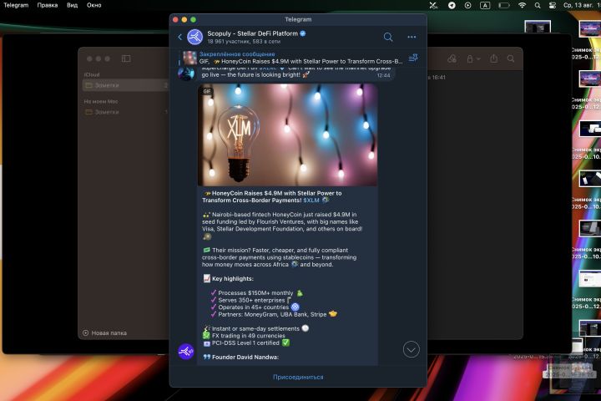601x401 pixels.
Task: Open the Окно menu
Action: 93,5
